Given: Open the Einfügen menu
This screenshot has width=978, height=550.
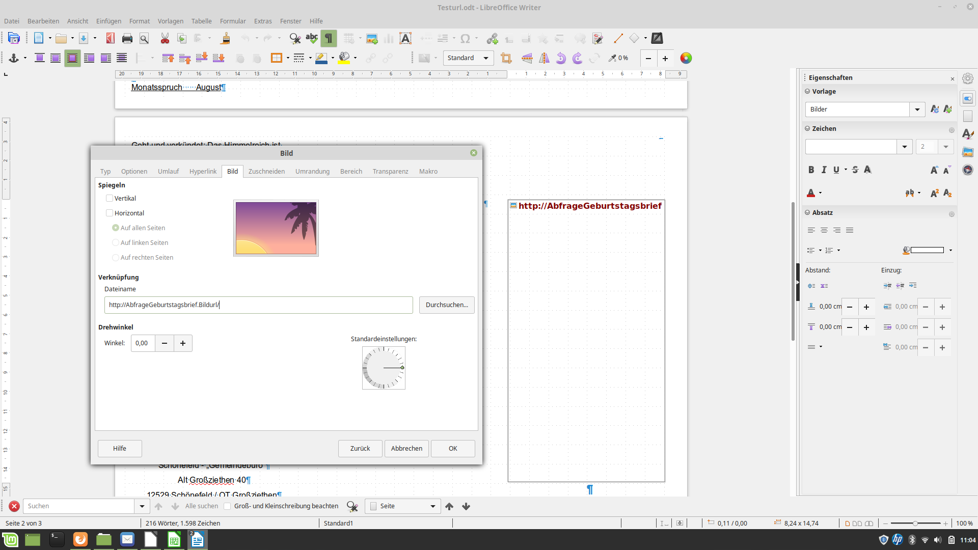Looking at the screenshot, I should pyautogui.click(x=108, y=21).
